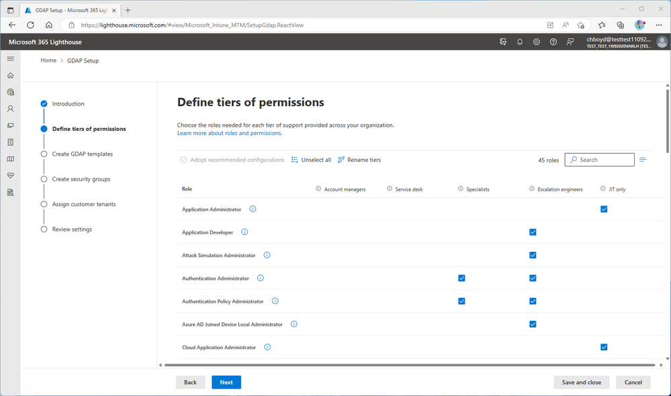Open the screen-with-download-arrow icon left of the bell
The image size is (671, 396).
pos(503,42)
